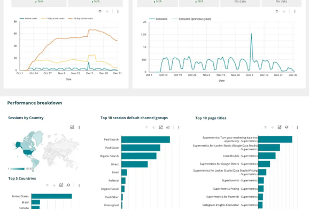Screen dimensions: 309x209
Task: Open more options on Top 5 Countries chart
Action: pos(79,185)
